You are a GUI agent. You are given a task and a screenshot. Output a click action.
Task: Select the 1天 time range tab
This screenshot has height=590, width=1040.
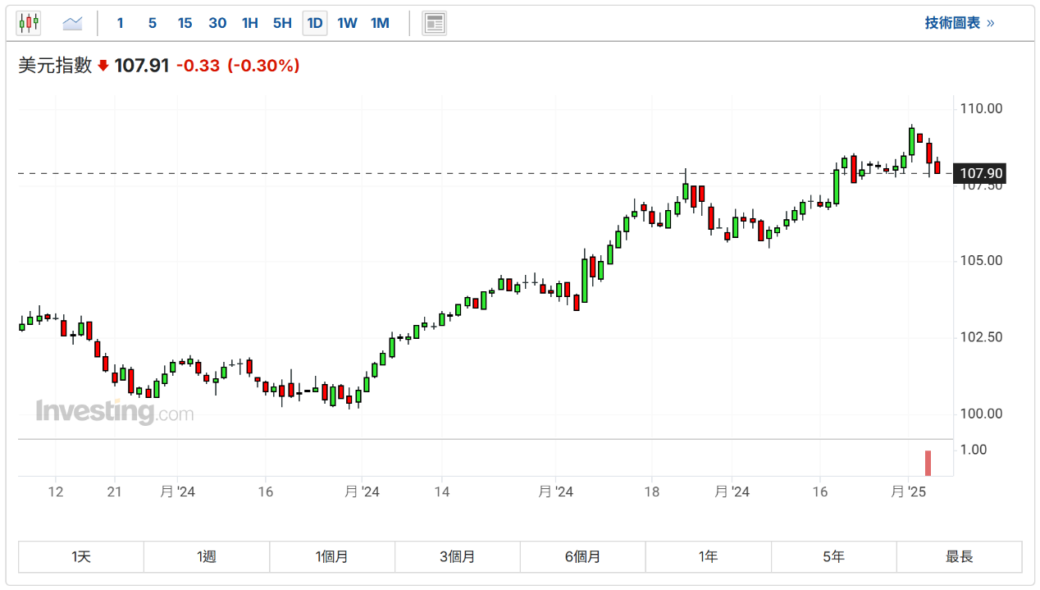click(x=81, y=556)
